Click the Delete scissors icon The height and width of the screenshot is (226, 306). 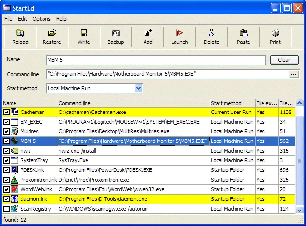click(211, 33)
